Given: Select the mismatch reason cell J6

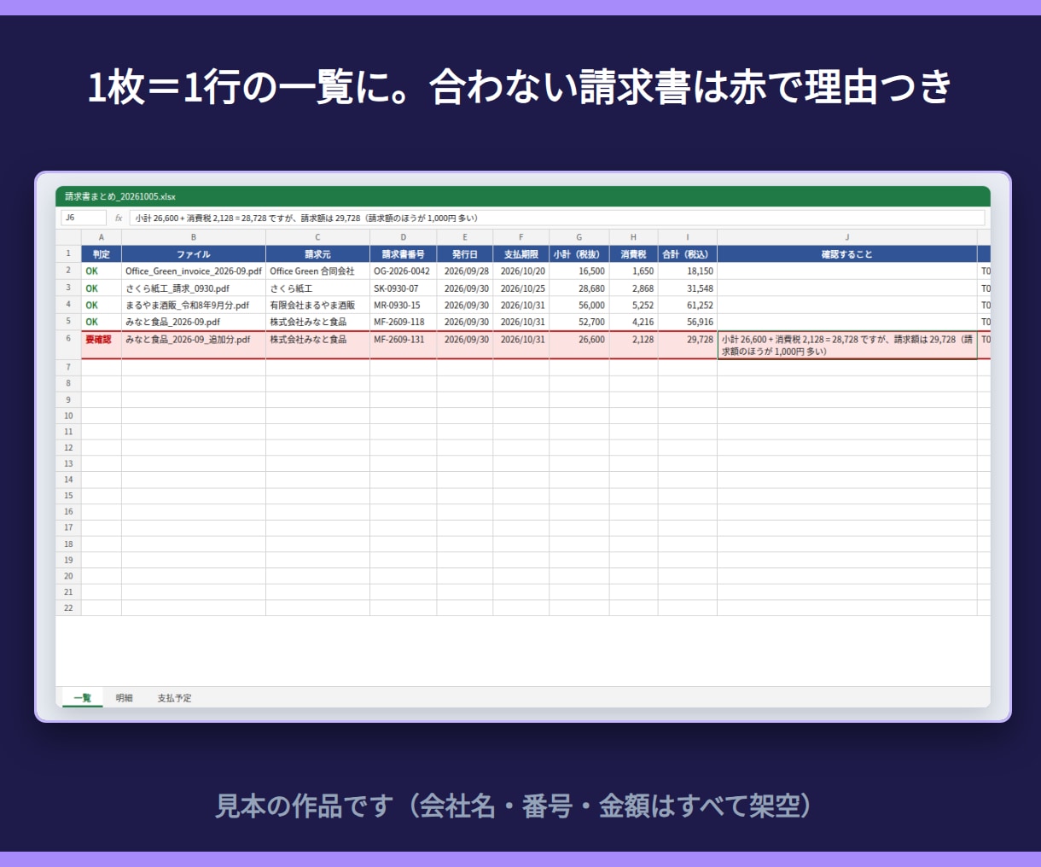Looking at the screenshot, I should (847, 345).
